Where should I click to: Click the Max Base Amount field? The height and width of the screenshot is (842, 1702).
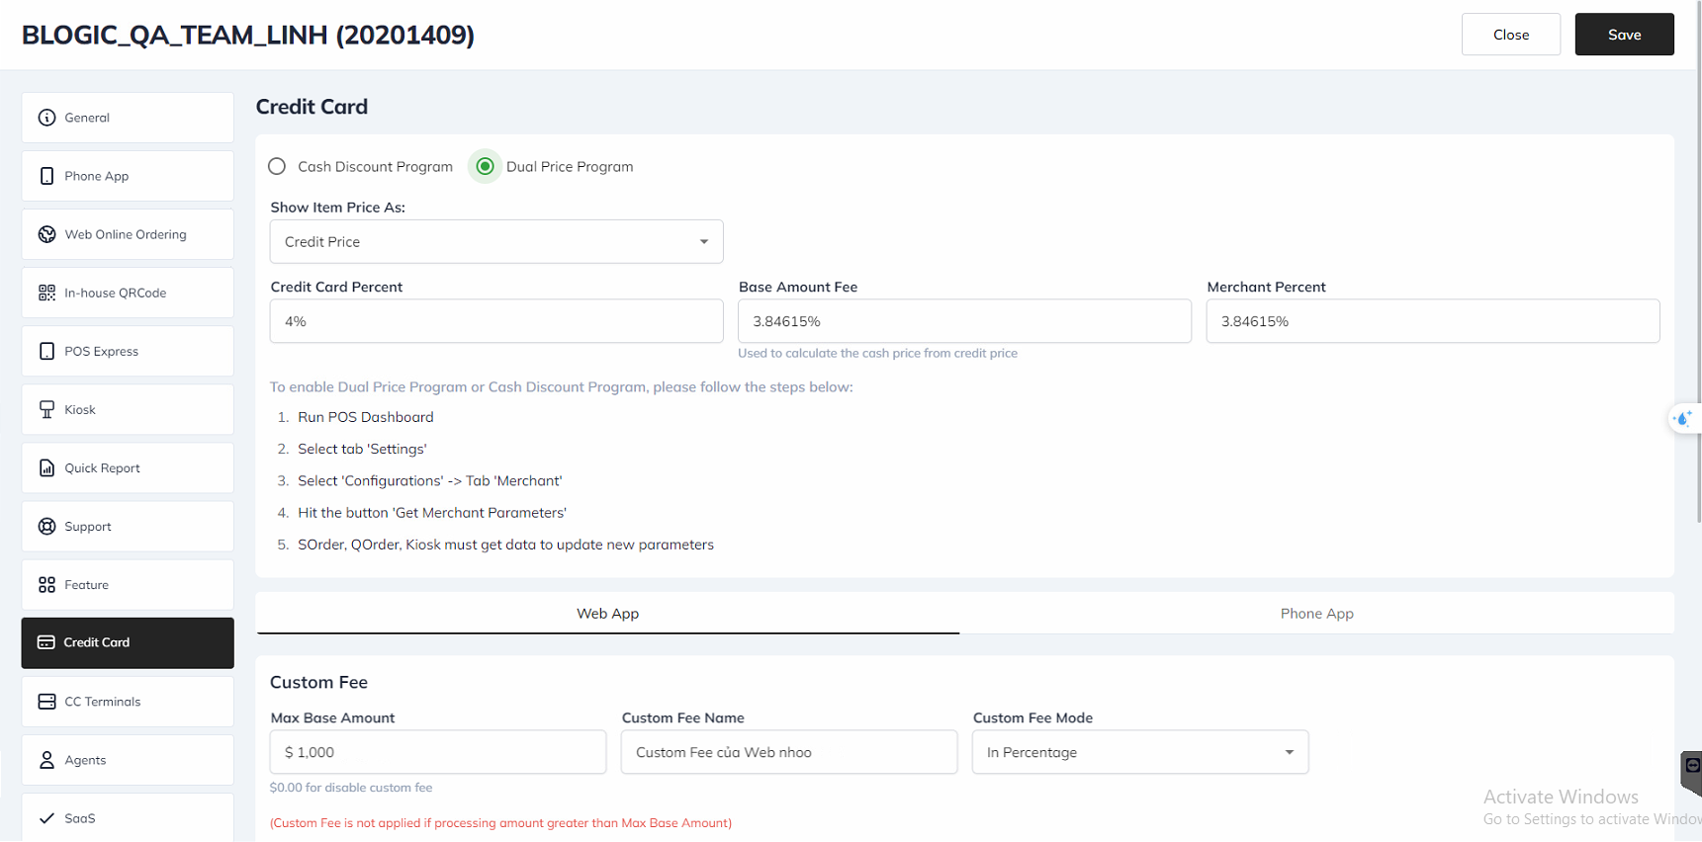point(437,752)
